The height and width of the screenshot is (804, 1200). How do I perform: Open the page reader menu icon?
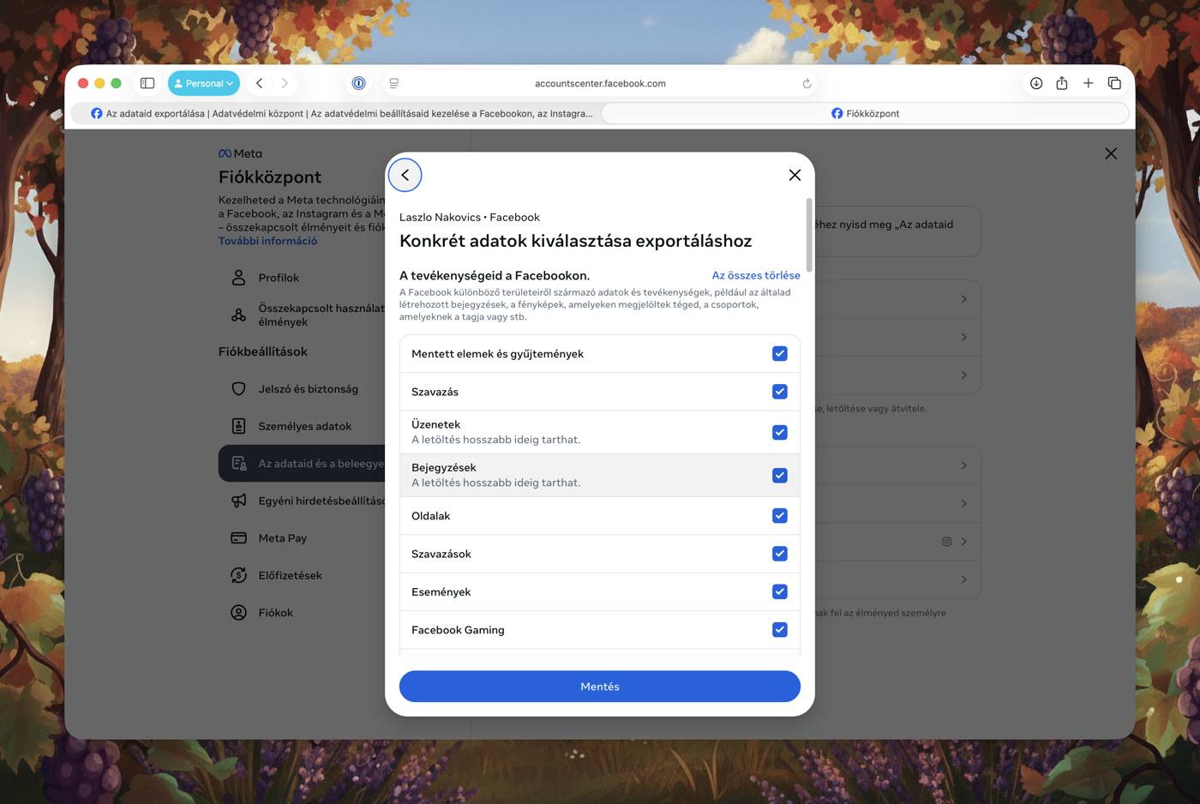click(394, 83)
